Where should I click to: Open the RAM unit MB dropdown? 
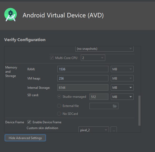122,69
